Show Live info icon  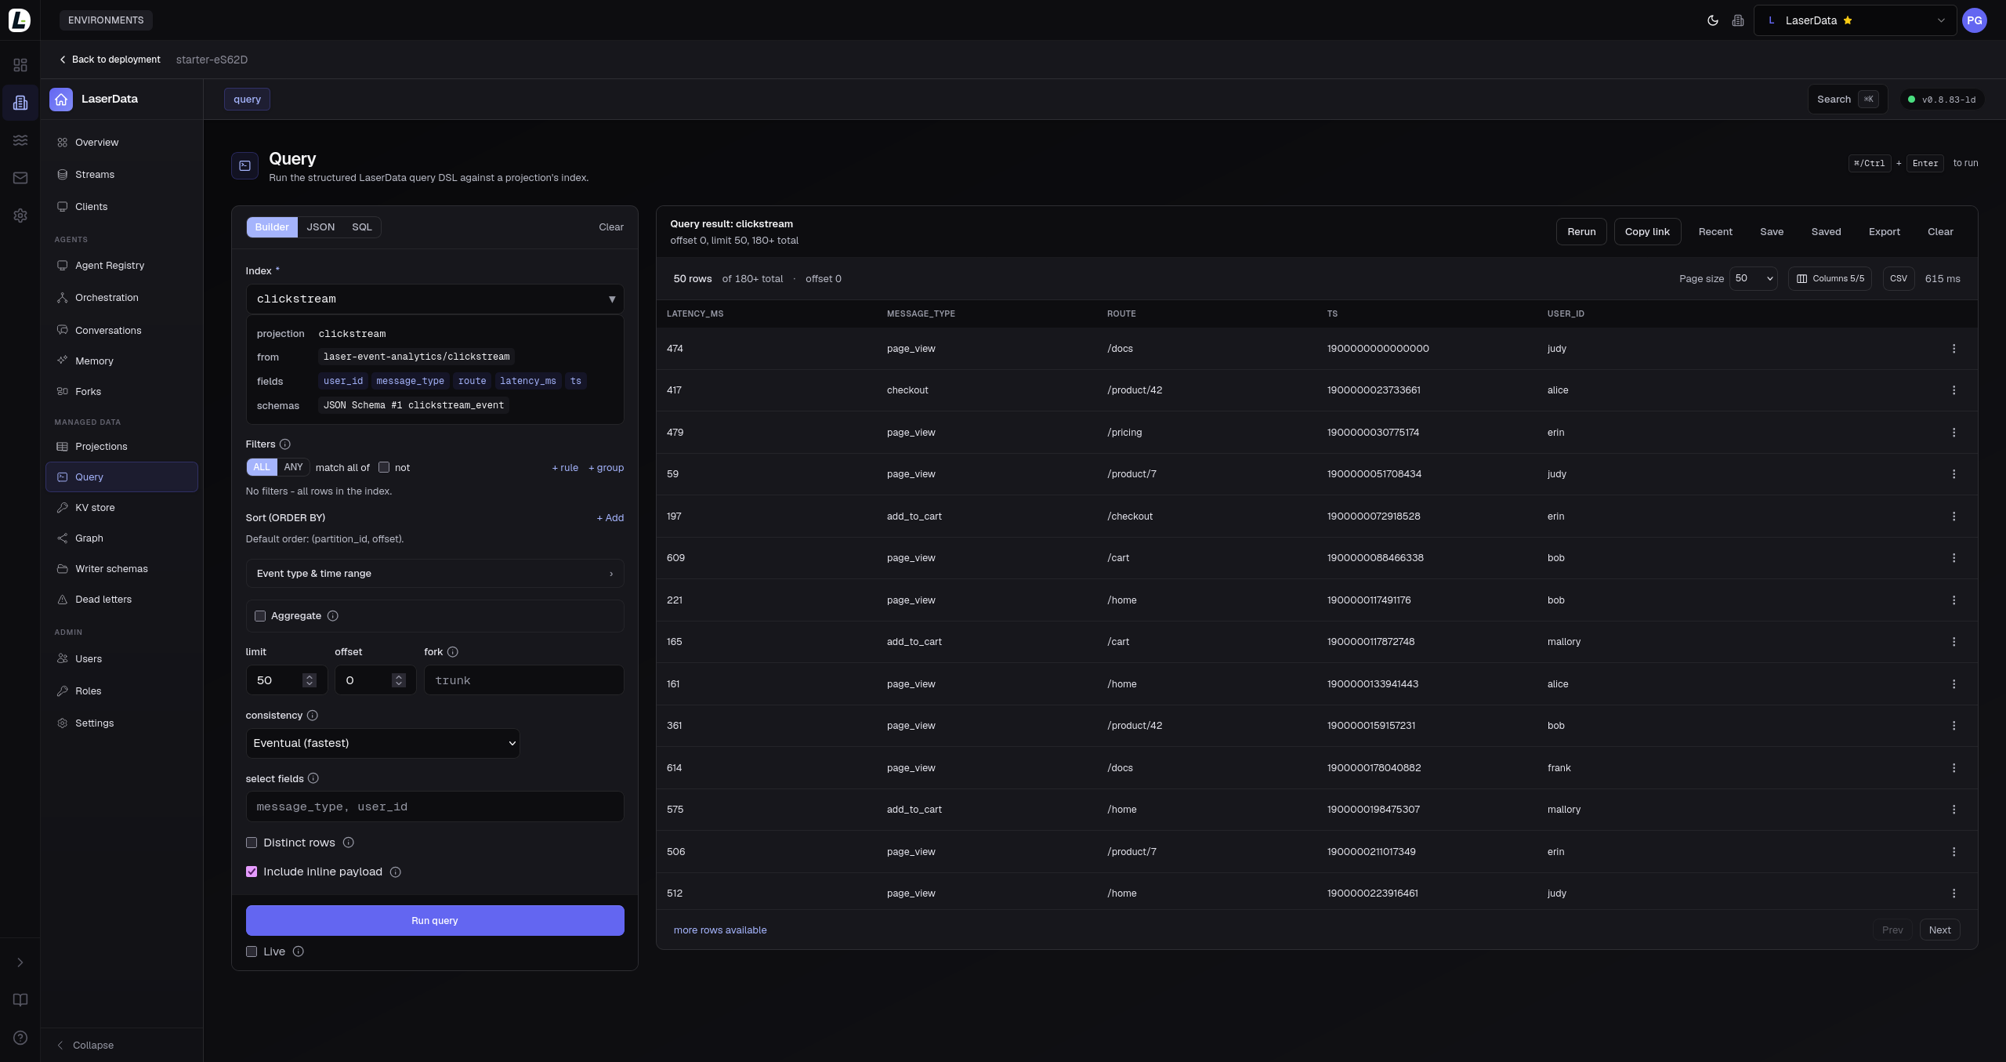pos(299,951)
